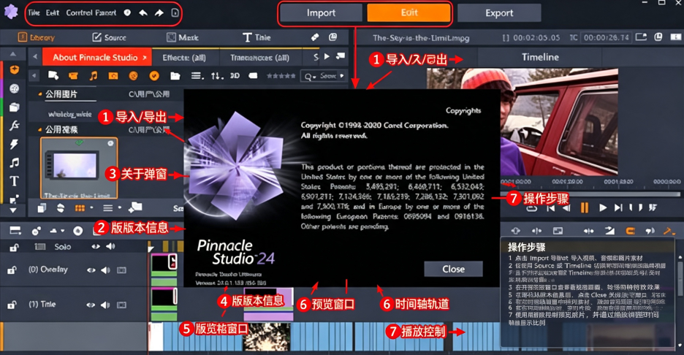Image resolution: width=684 pixels, height=355 pixels.
Task: Click the sidebar up arrow above the category icons
Action: (13, 54)
